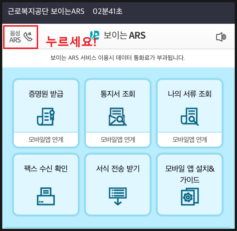Open 나의 서류 조회 document search icon
Image resolution: width=237 pixels, height=231 pixels.
click(x=190, y=117)
